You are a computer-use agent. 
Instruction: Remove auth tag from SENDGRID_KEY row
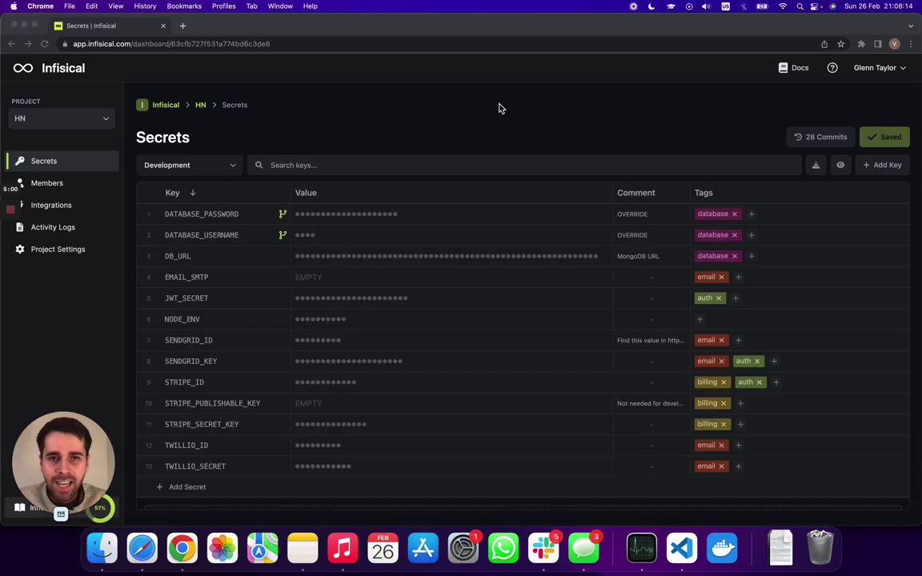tap(757, 362)
